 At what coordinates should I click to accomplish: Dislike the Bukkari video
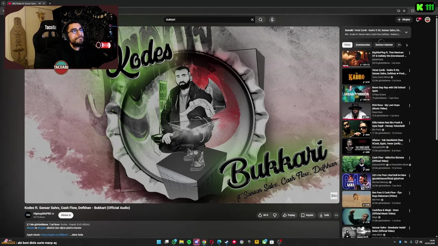click(275, 215)
